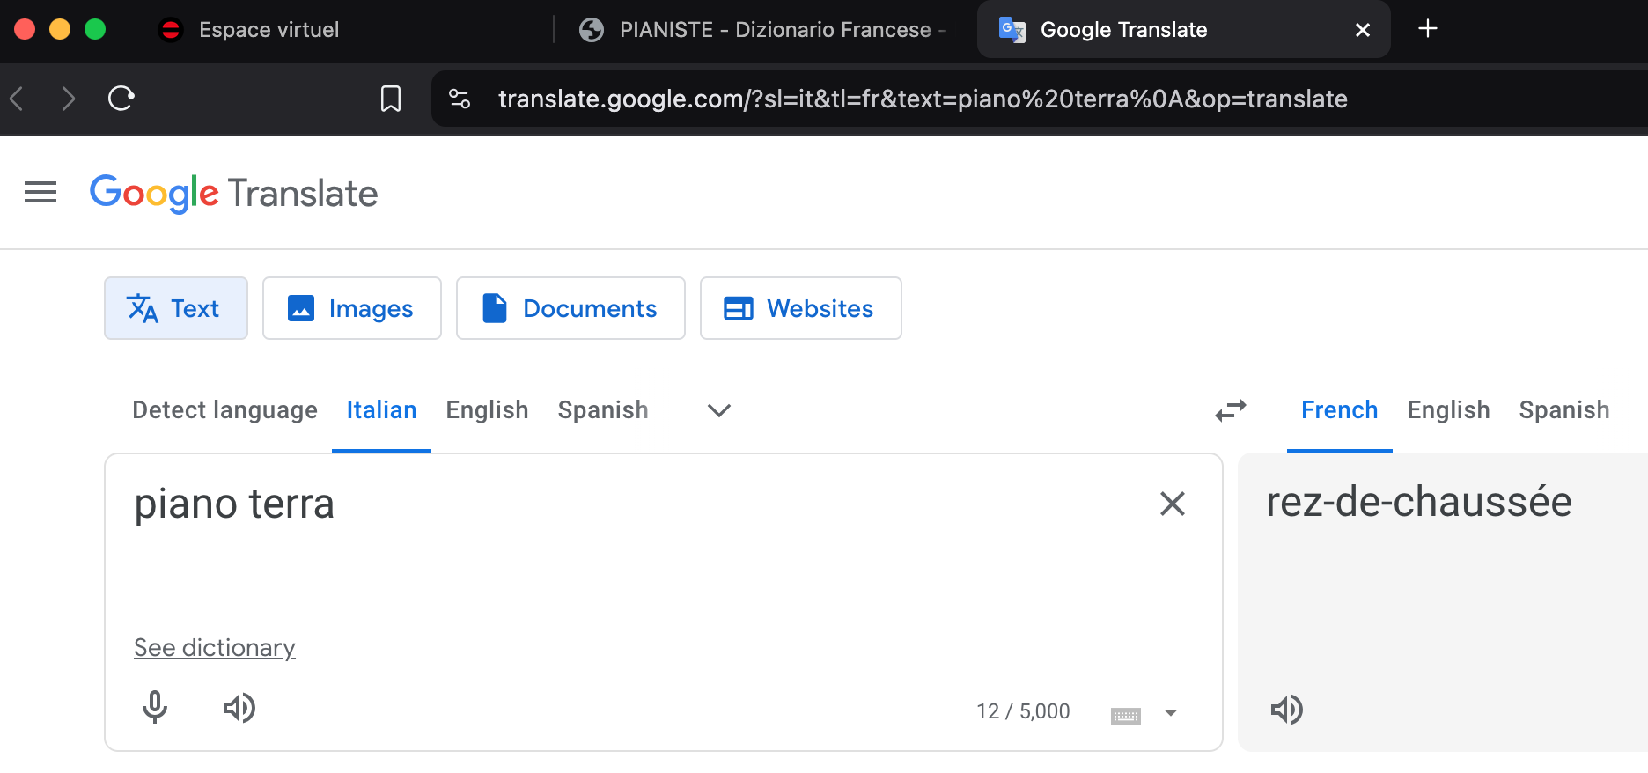Image resolution: width=1648 pixels, height=773 pixels.
Task: Click the translated text rez-de-chaussée
Action: [1419, 502]
